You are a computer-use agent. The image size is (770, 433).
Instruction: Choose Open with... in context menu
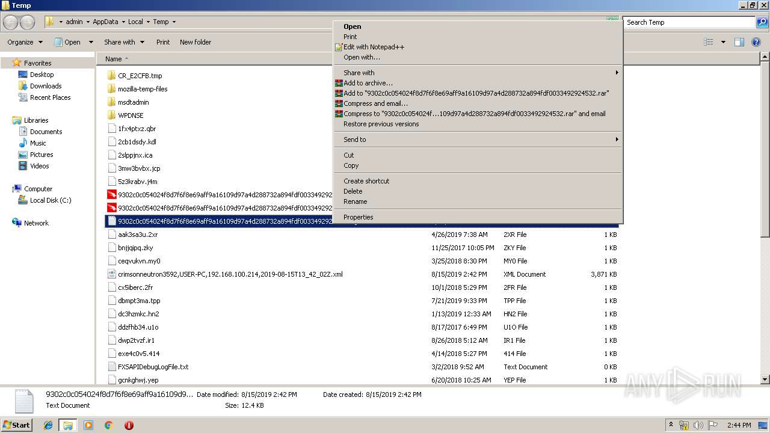click(x=478, y=57)
